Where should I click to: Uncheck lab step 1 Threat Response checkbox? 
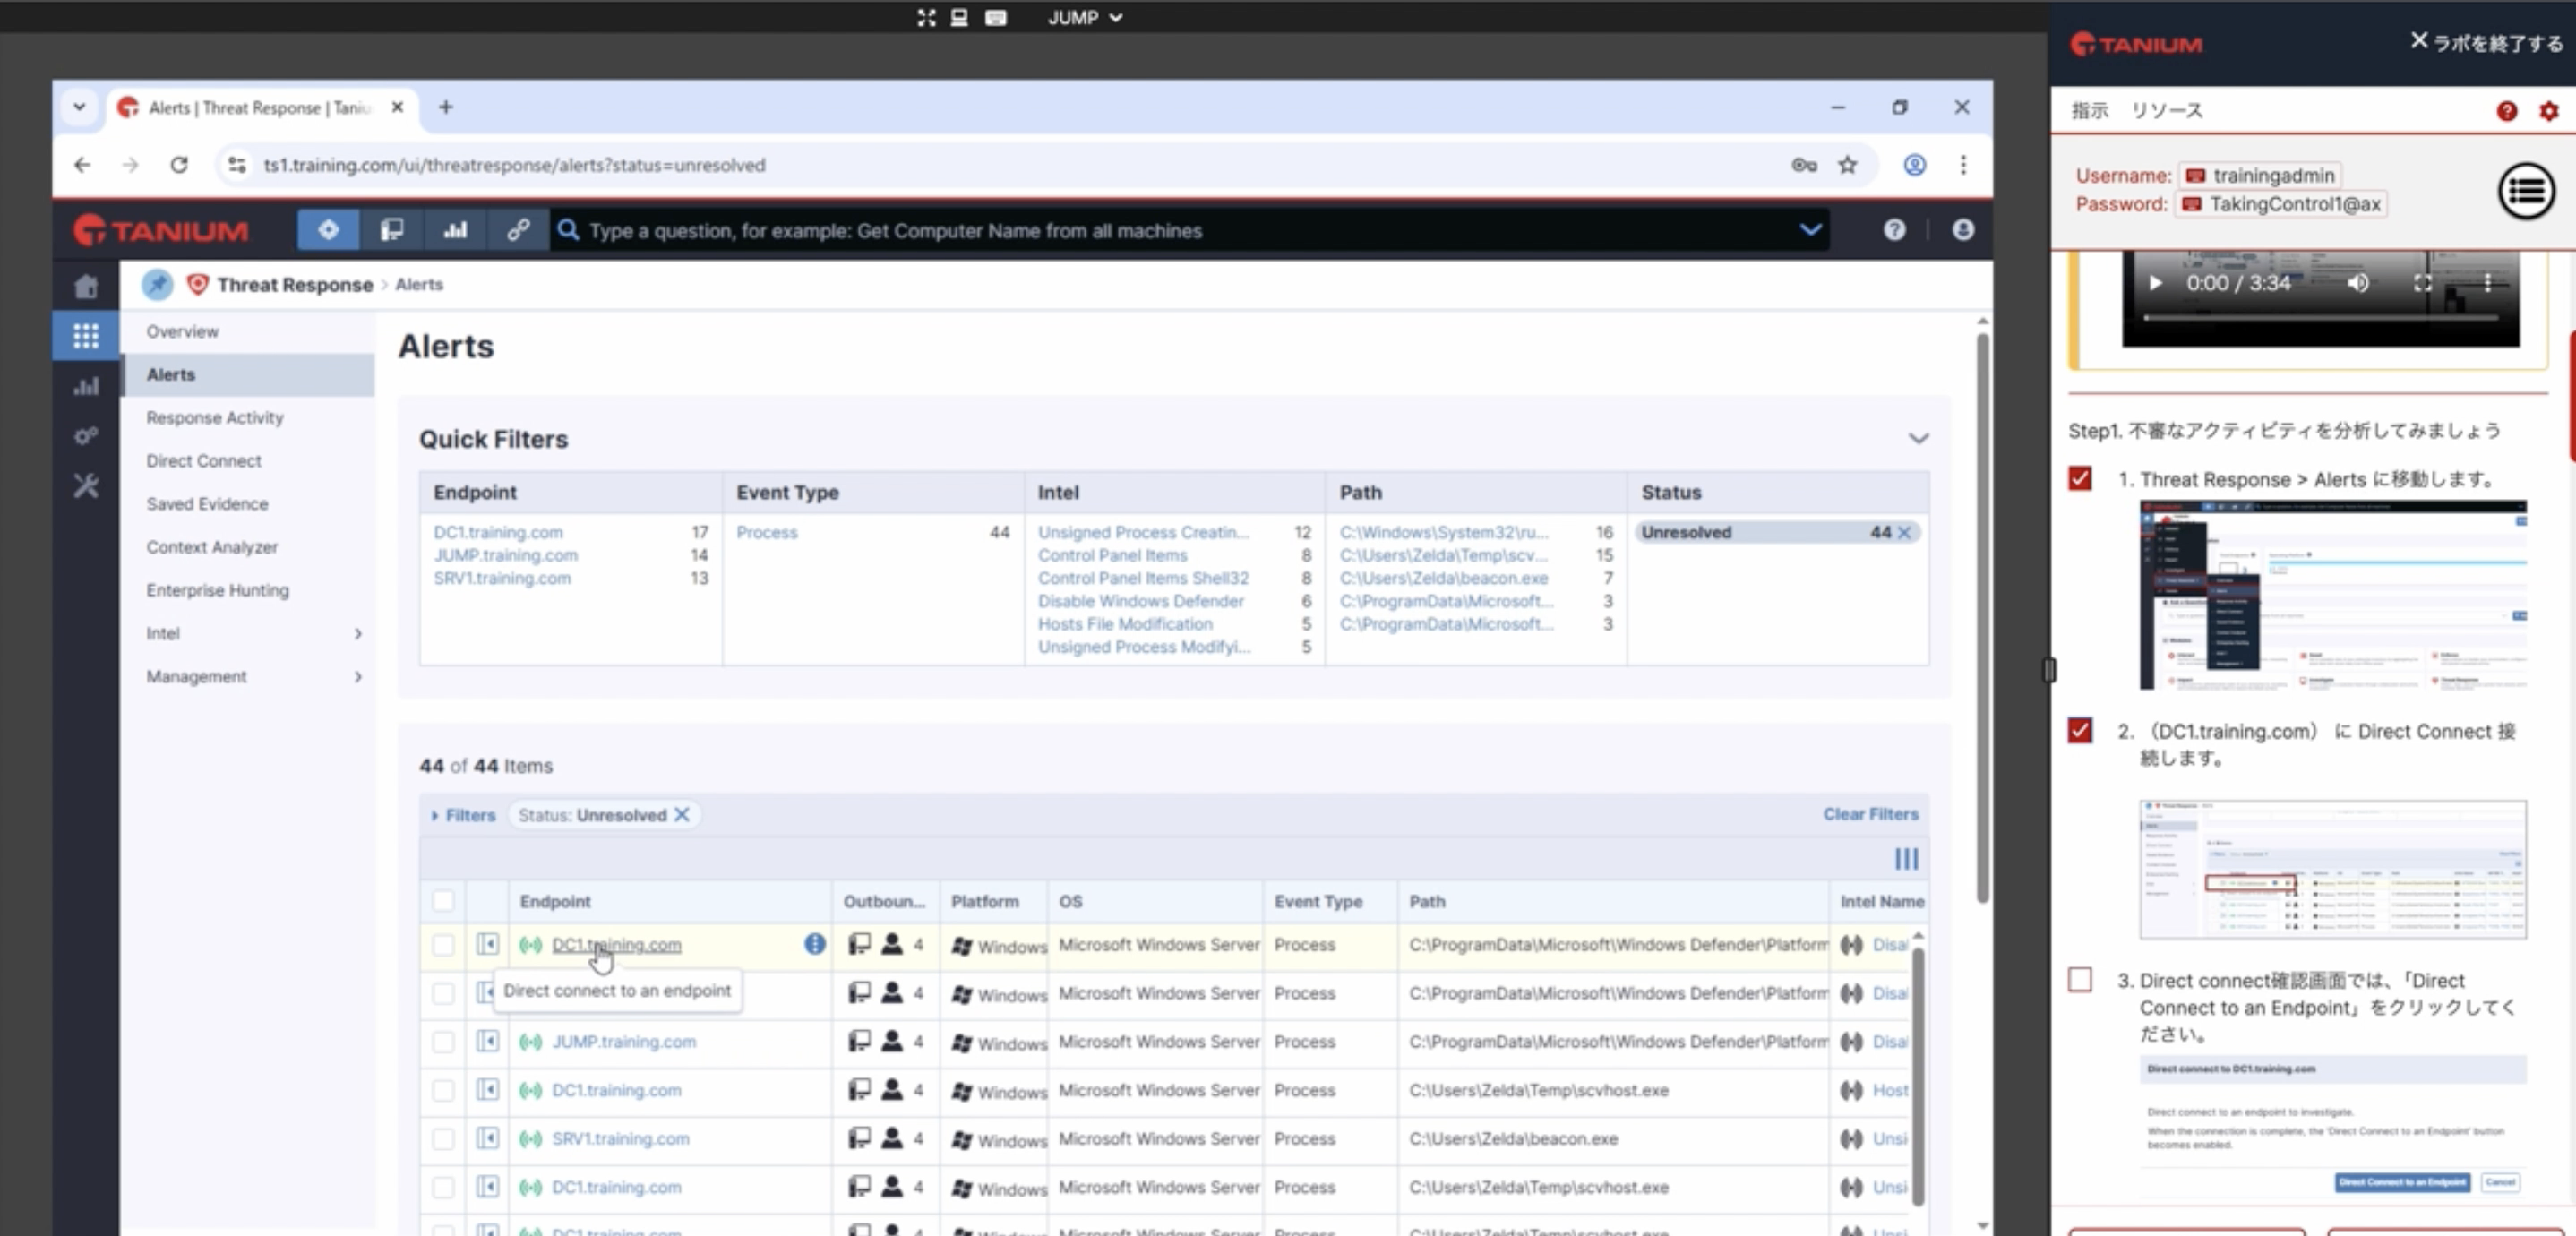click(2080, 478)
